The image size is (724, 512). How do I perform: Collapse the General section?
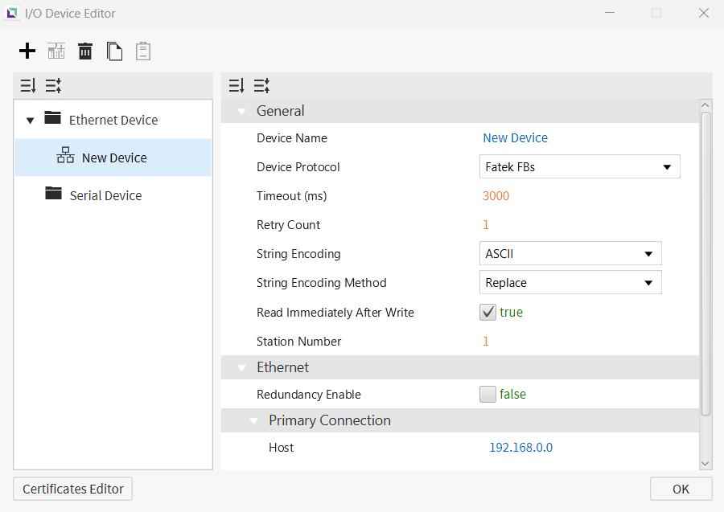click(241, 112)
